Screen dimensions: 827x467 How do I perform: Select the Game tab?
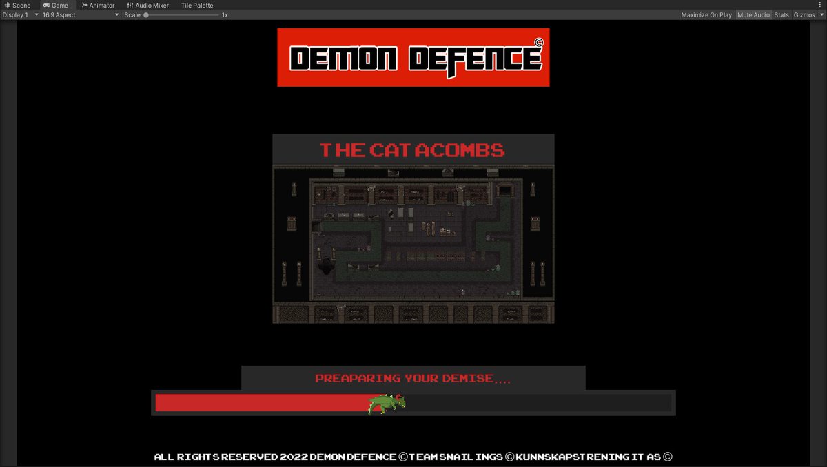(56, 5)
